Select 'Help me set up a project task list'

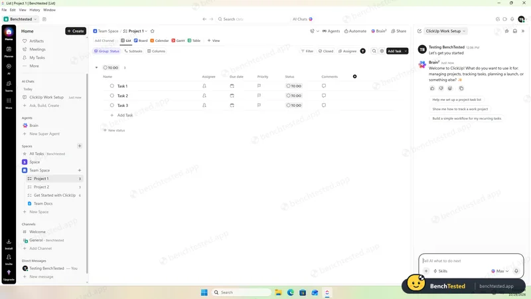tap(457, 100)
